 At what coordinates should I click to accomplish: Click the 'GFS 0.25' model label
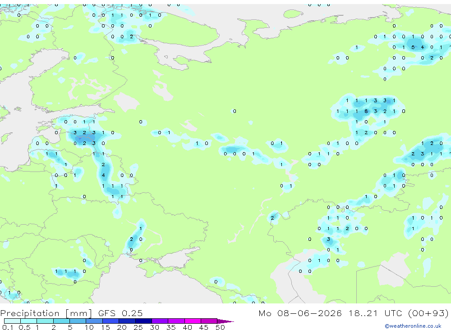click(x=120, y=313)
